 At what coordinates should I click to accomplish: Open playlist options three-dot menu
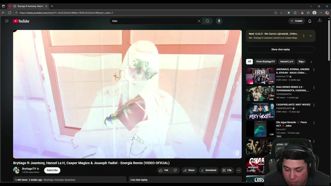(x=304, y=36)
